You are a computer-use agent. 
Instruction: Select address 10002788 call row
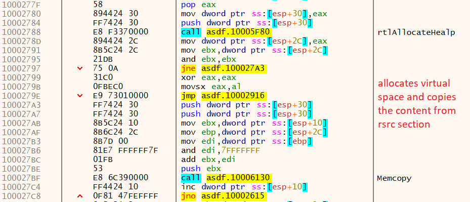235,32
